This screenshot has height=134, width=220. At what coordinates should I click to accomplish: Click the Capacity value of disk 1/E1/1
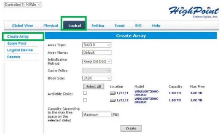pyautogui.click(x=175, y=93)
